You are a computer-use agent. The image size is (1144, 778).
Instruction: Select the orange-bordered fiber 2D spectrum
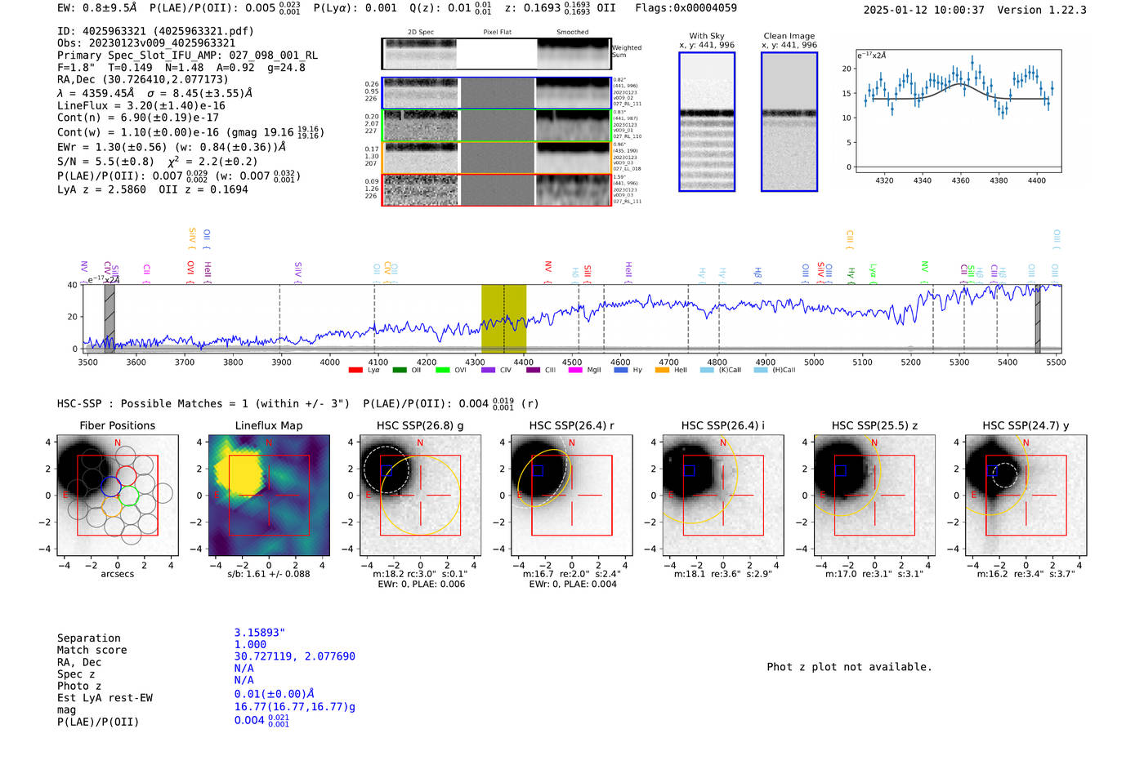pyautogui.click(x=496, y=158)
